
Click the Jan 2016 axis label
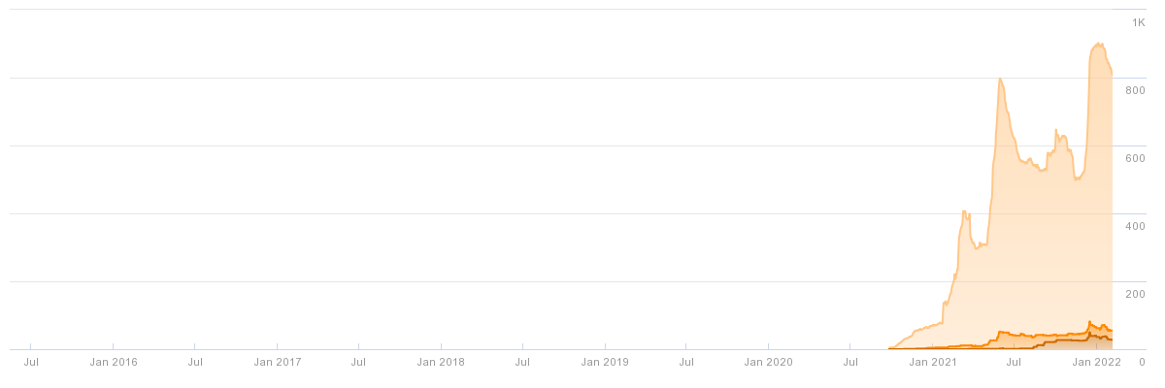pyautogui.click(x=113, y=362)
